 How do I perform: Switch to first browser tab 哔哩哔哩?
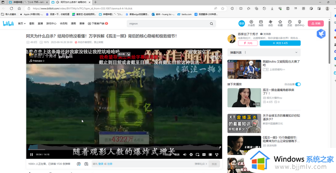tap(28, 2)
